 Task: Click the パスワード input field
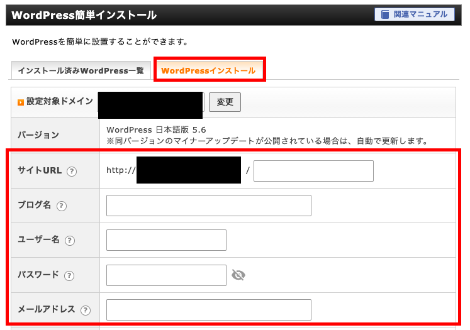166,275
